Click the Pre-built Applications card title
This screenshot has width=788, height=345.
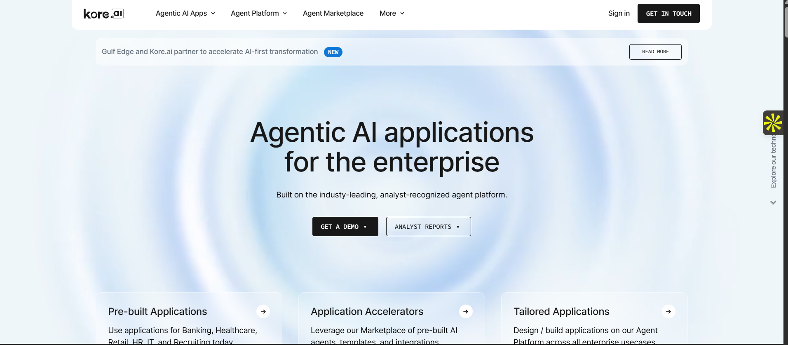[157, 312]
